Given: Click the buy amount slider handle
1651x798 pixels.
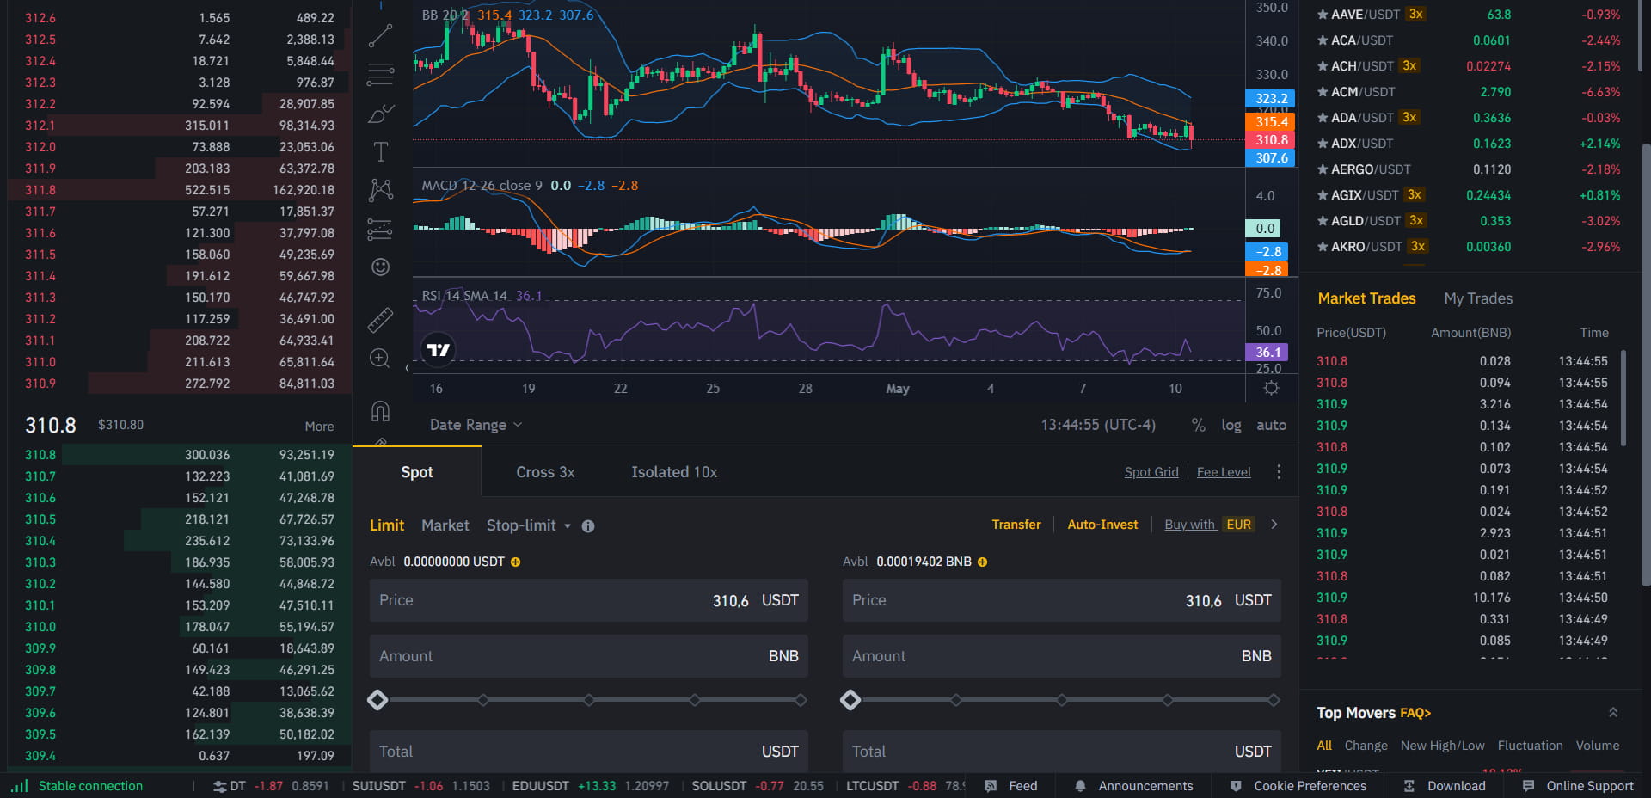Looking at the screenshot, I should [x=377, y=700].
